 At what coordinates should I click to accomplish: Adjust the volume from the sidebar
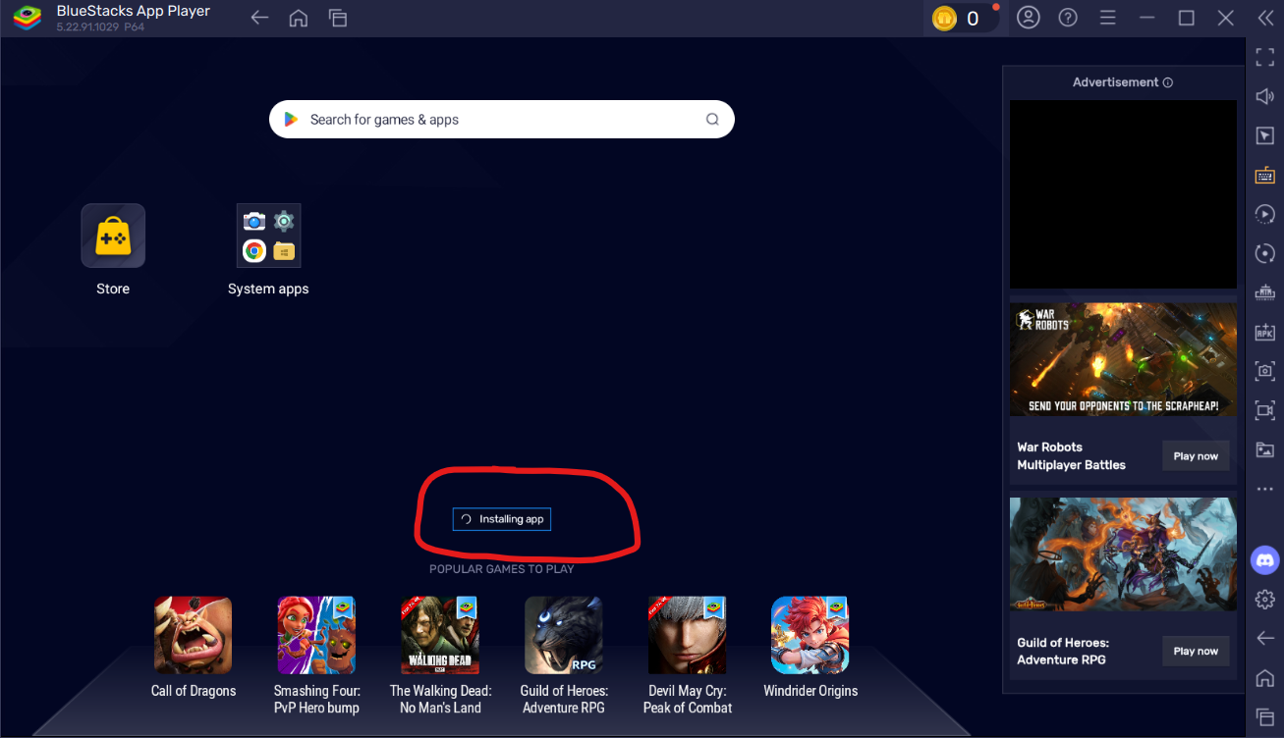click(x=1265, y=95)
